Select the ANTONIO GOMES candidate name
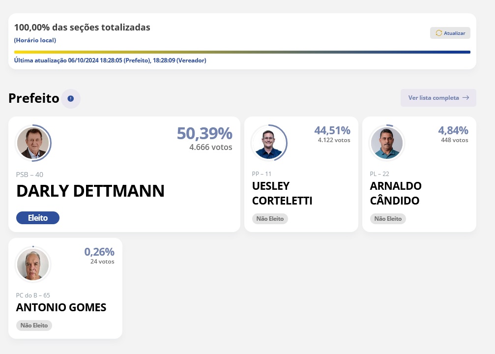 (x=61, y=308)
